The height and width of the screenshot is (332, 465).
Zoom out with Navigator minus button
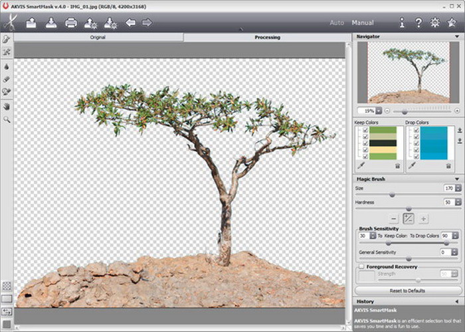[387, 111]
